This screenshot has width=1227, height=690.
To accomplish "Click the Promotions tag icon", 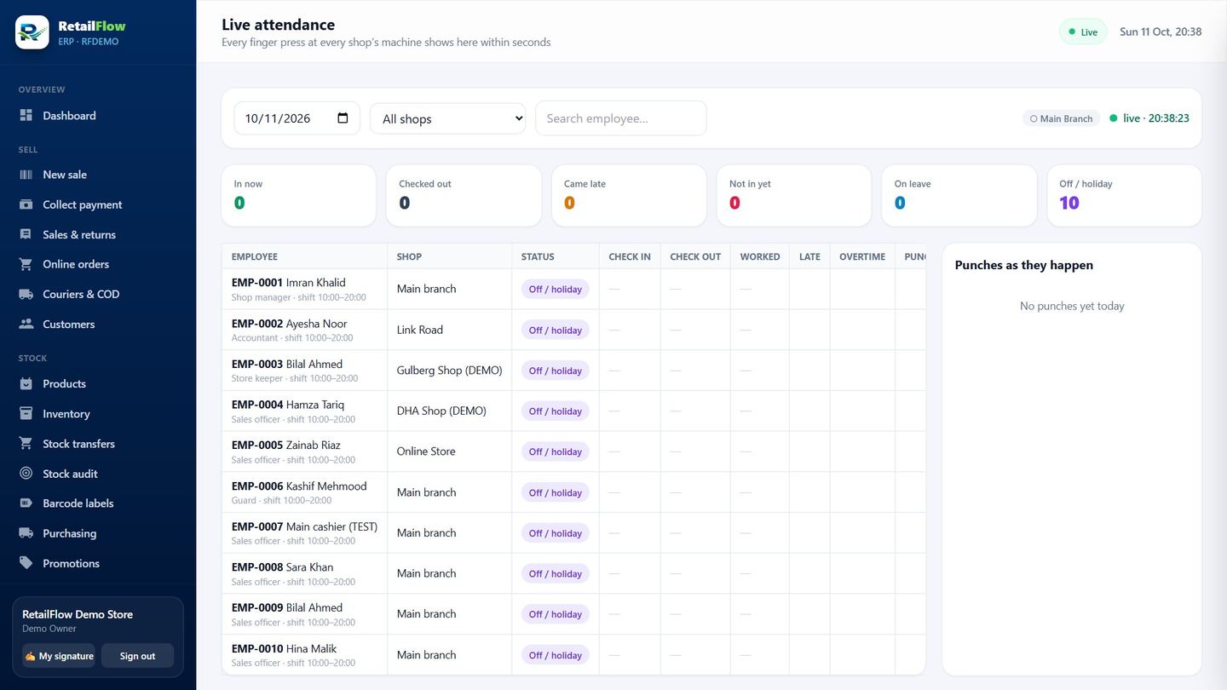I will tap(26, 563).
